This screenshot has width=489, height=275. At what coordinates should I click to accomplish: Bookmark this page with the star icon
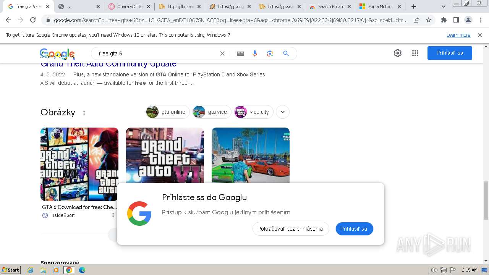tap(429, 20)
